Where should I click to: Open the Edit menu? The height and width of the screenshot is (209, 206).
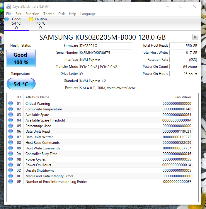tap(18, 14)
